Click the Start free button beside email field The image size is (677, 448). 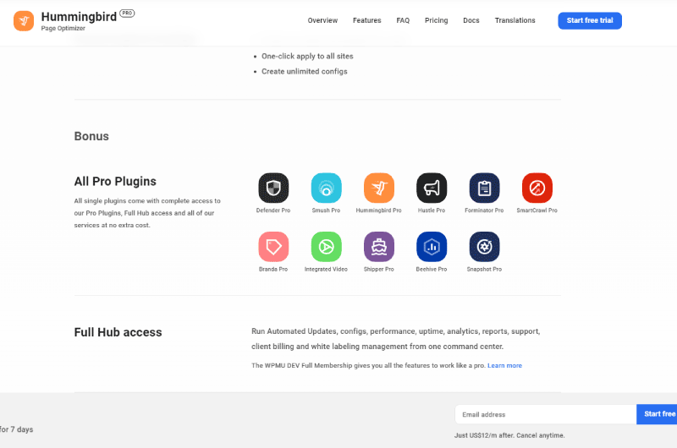coord(657,414)
